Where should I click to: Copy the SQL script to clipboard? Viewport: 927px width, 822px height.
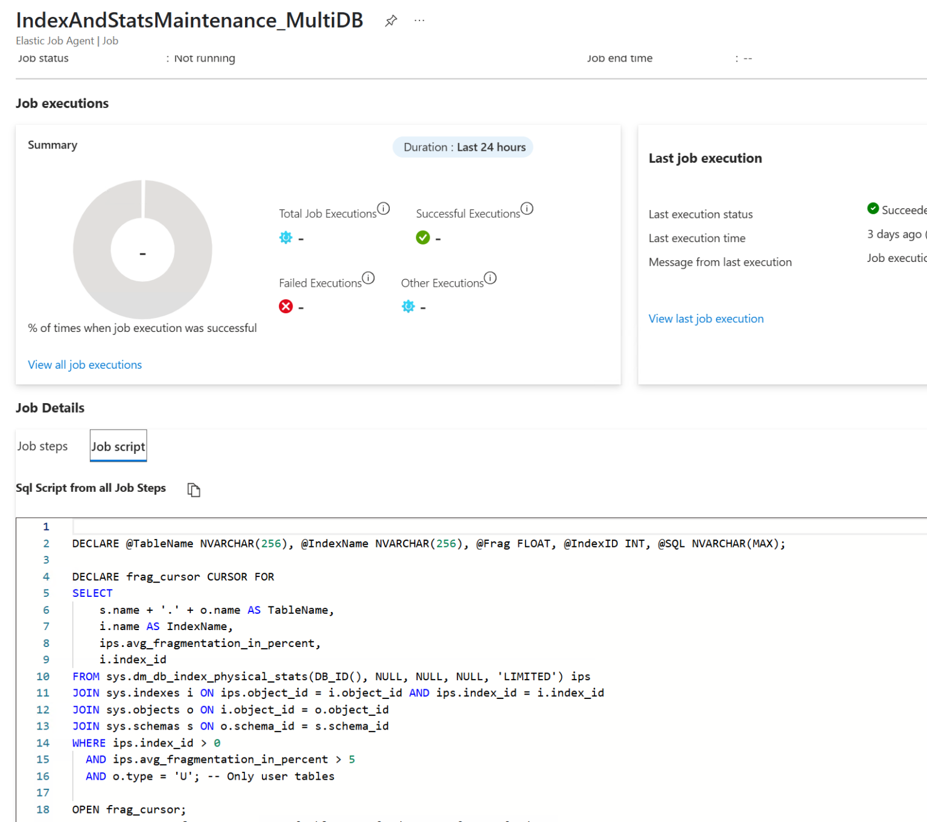(x=194, y=489)
